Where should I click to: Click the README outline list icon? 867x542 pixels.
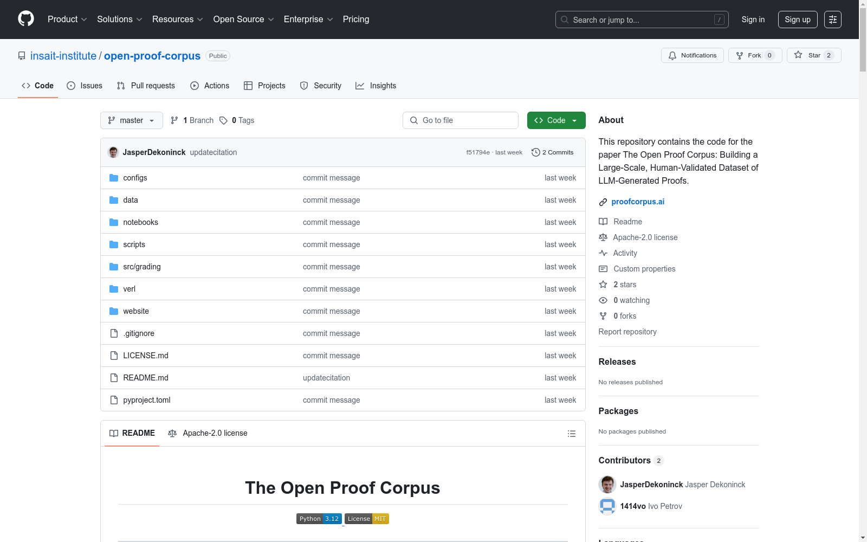click(571, 434)
